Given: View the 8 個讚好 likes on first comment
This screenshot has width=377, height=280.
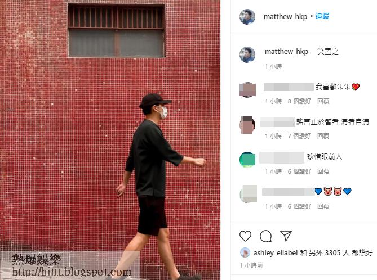Looking at the screenshot, I should tap(299, 101).
